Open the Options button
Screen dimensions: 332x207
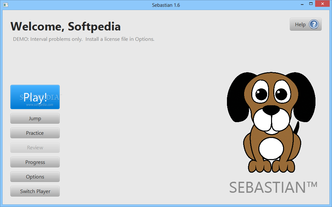coord(35,177)
